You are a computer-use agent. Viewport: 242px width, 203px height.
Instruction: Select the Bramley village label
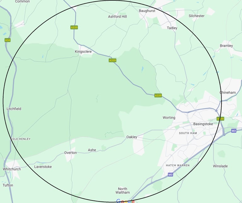coord(226,46)
